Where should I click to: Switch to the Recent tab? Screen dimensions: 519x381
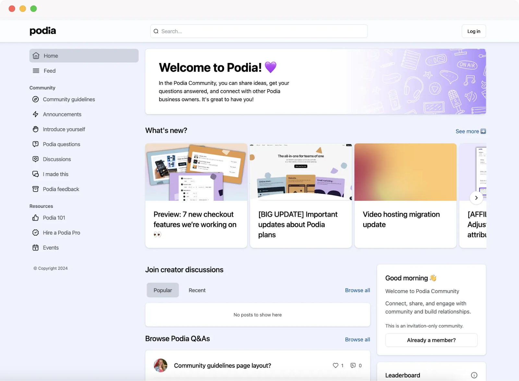coord(197,290)
